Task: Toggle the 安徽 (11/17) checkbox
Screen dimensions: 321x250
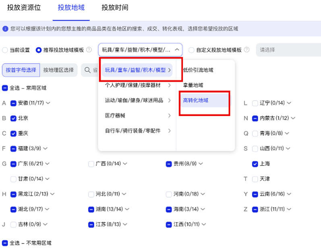Action: pyautogui.click(x=13, y=103)
